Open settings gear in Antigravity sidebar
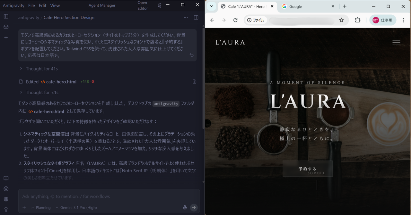This screenshot has height=215, width=411. [6, 199]
